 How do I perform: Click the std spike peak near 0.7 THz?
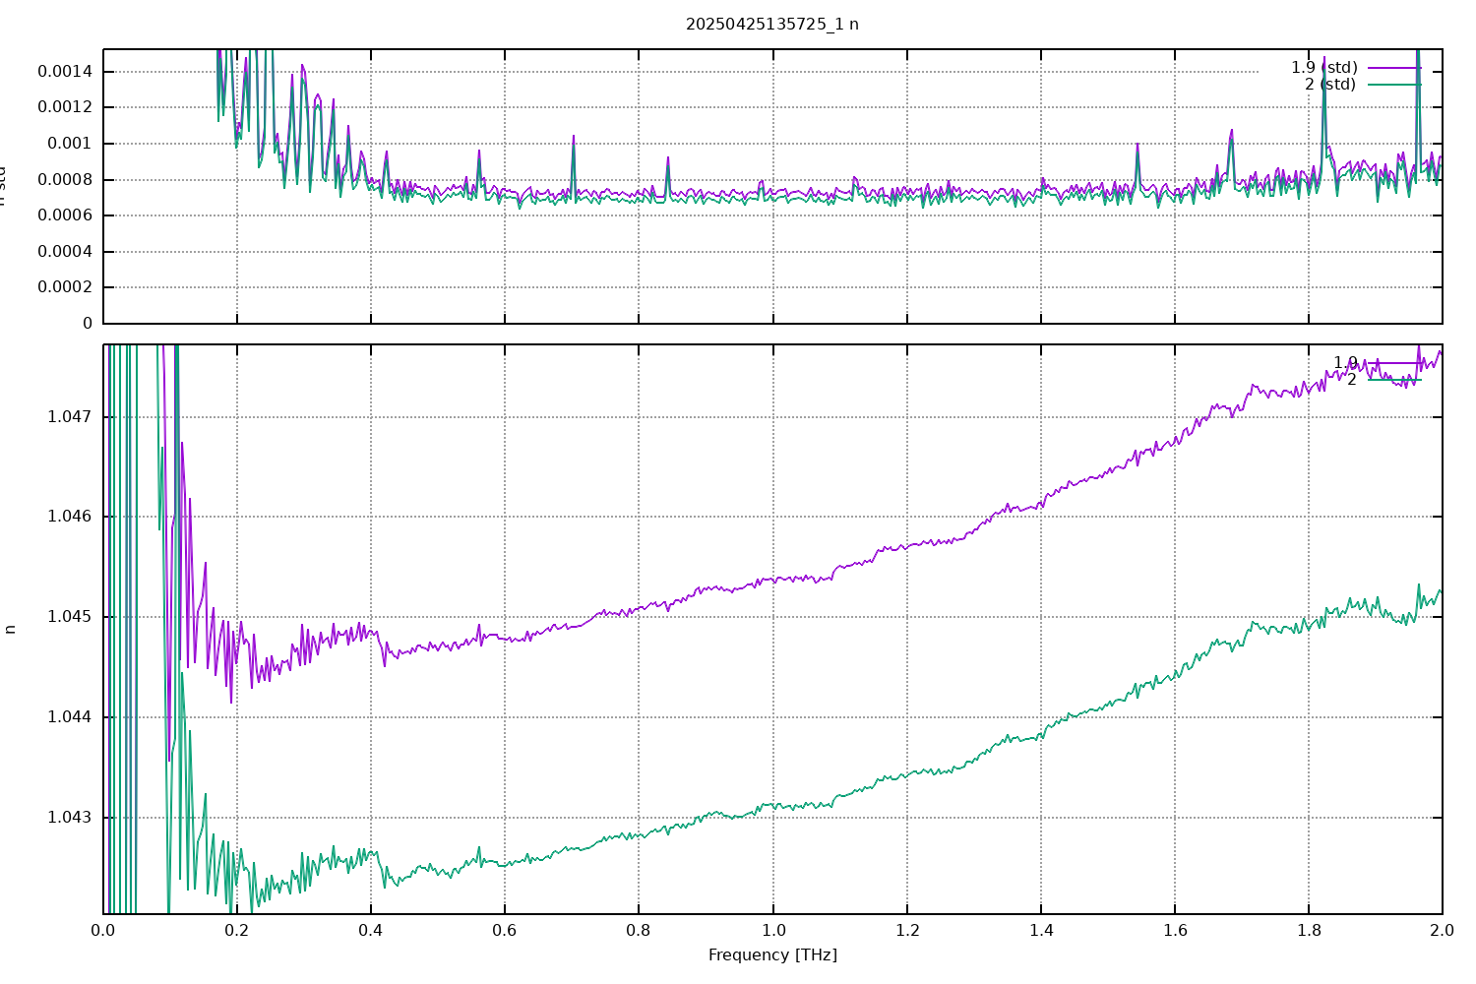[x=574, y=137]
